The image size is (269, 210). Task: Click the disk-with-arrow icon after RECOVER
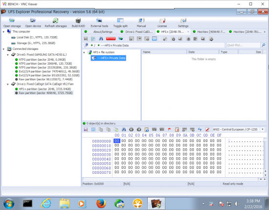(x=121, y=39)
